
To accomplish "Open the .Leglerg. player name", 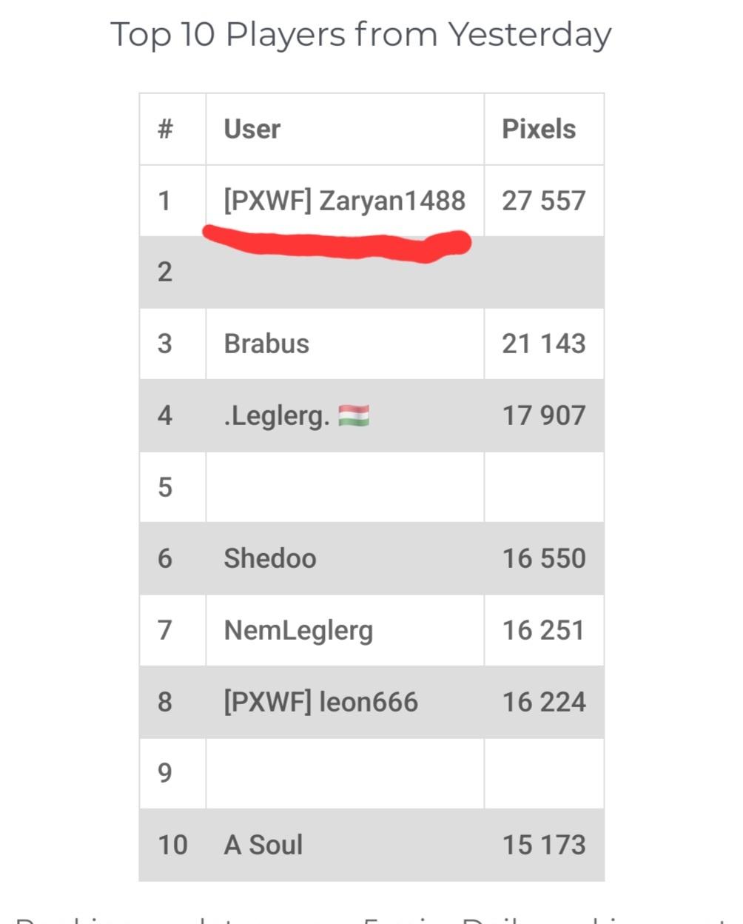I will (276, 416).
